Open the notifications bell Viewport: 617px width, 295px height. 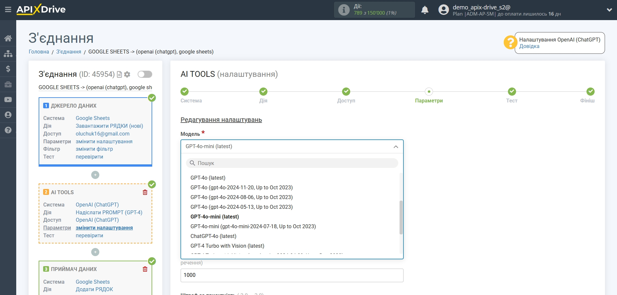coord(425,10)
